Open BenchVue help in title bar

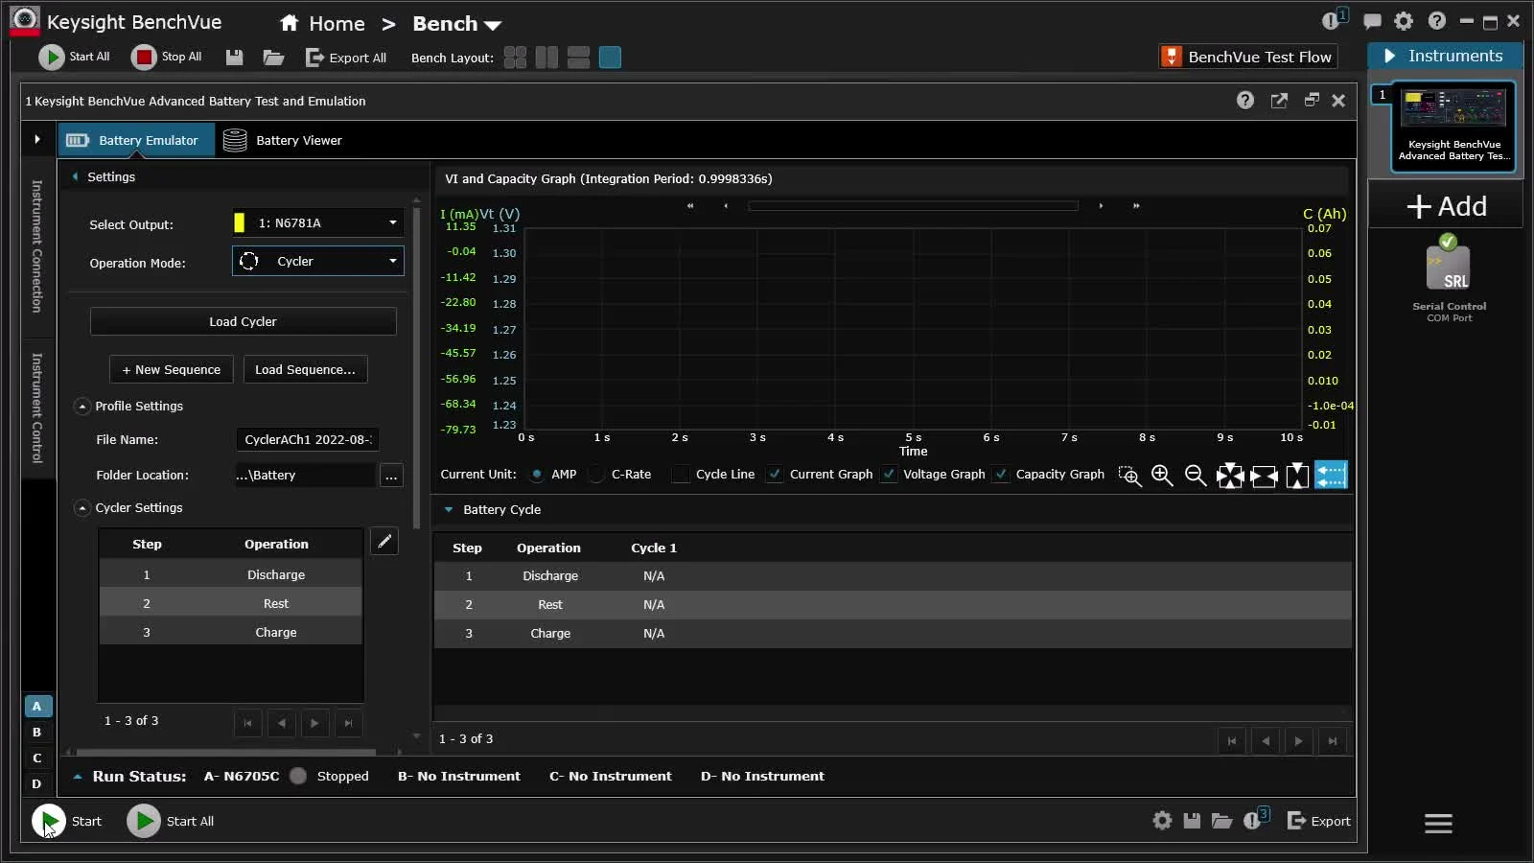tap(1436, 21)
